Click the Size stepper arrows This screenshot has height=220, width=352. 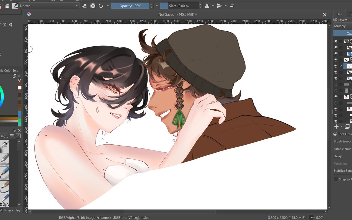coord(200,6)
